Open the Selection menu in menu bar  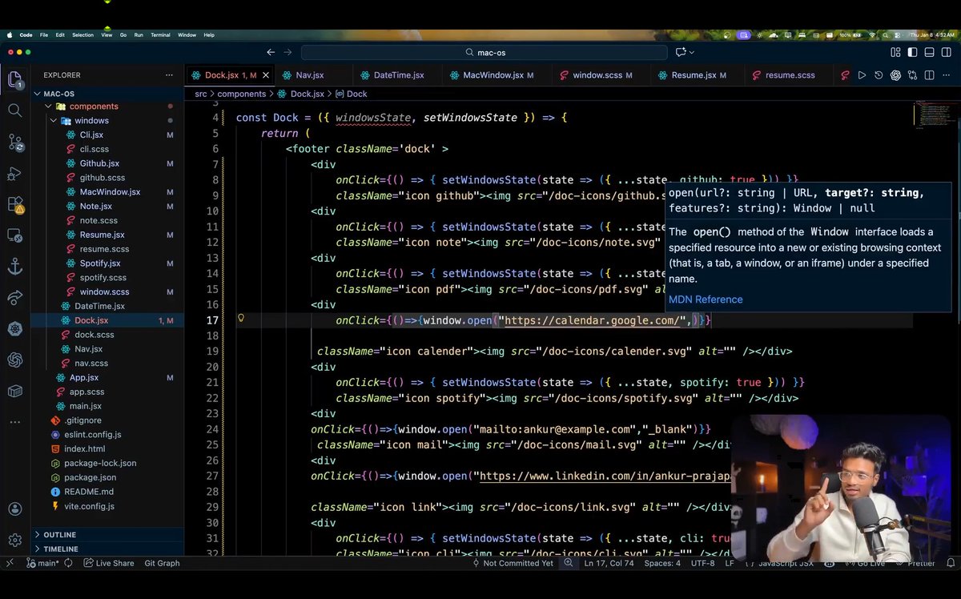coord(82,35)
